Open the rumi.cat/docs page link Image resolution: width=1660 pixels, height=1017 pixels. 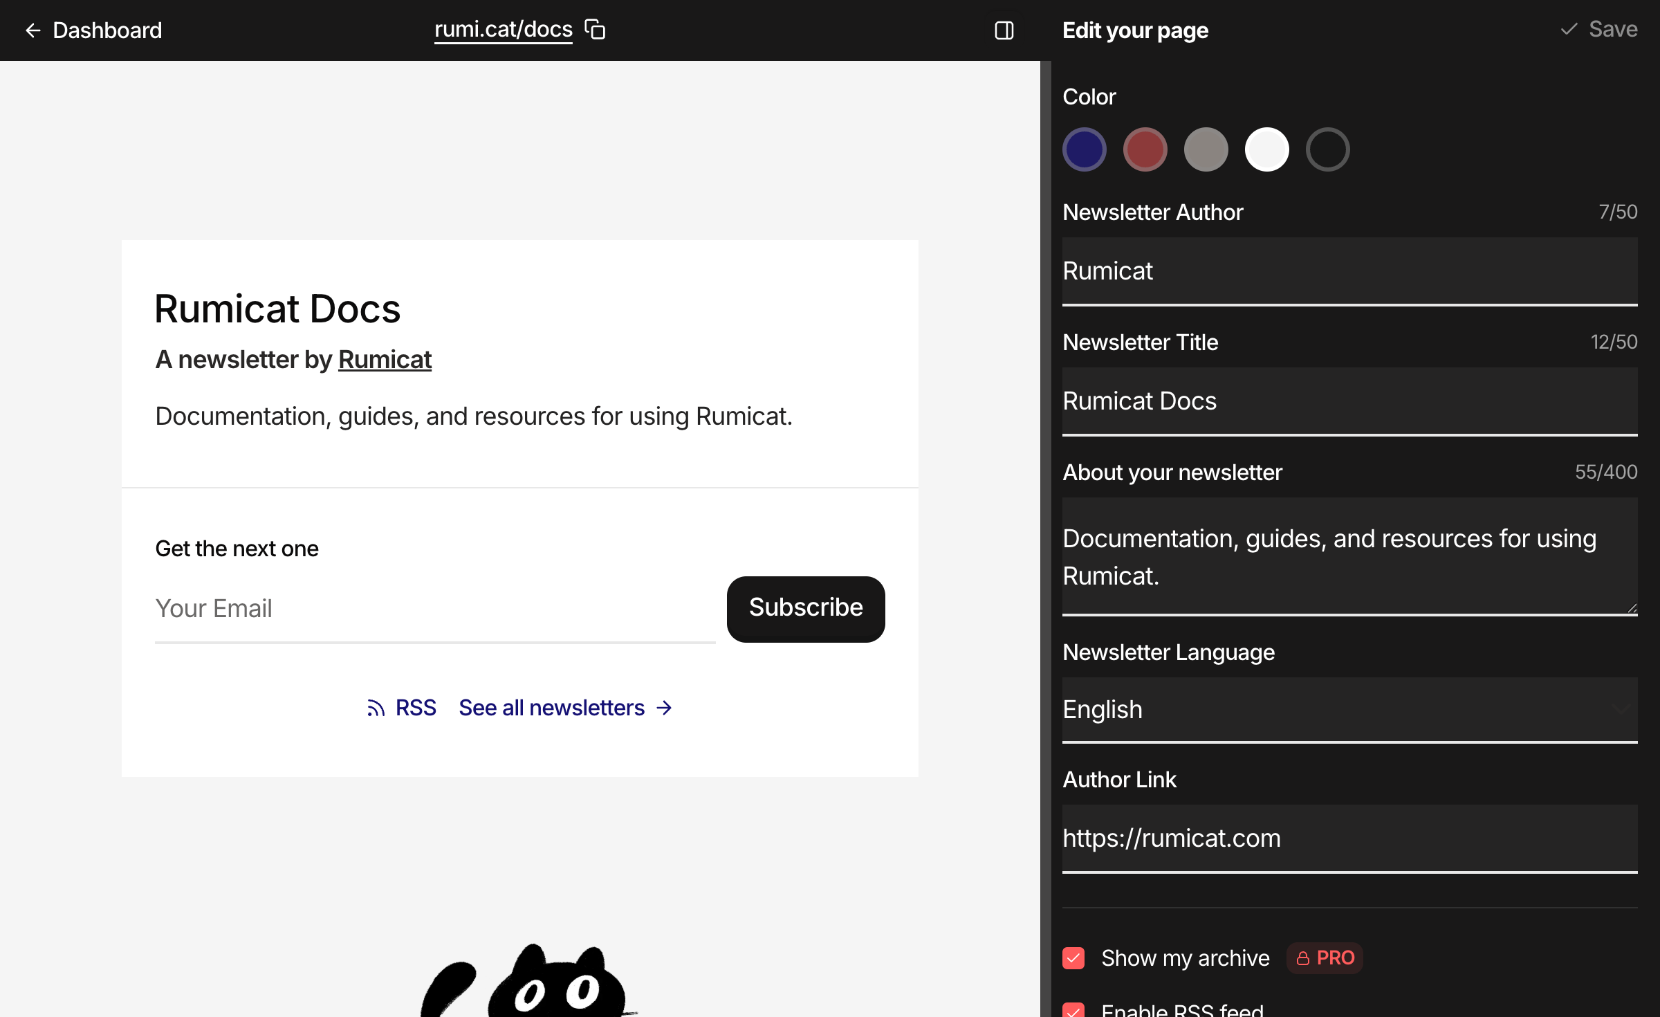click(x=503, y=30)
